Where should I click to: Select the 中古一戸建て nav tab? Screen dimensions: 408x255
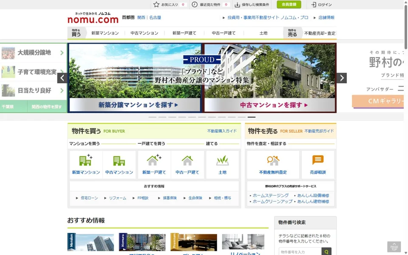click(x=224, y=33)
